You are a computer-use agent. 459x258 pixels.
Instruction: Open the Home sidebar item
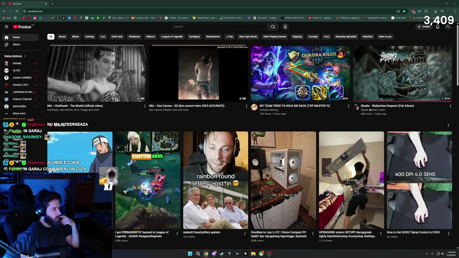tap(20, 37)
